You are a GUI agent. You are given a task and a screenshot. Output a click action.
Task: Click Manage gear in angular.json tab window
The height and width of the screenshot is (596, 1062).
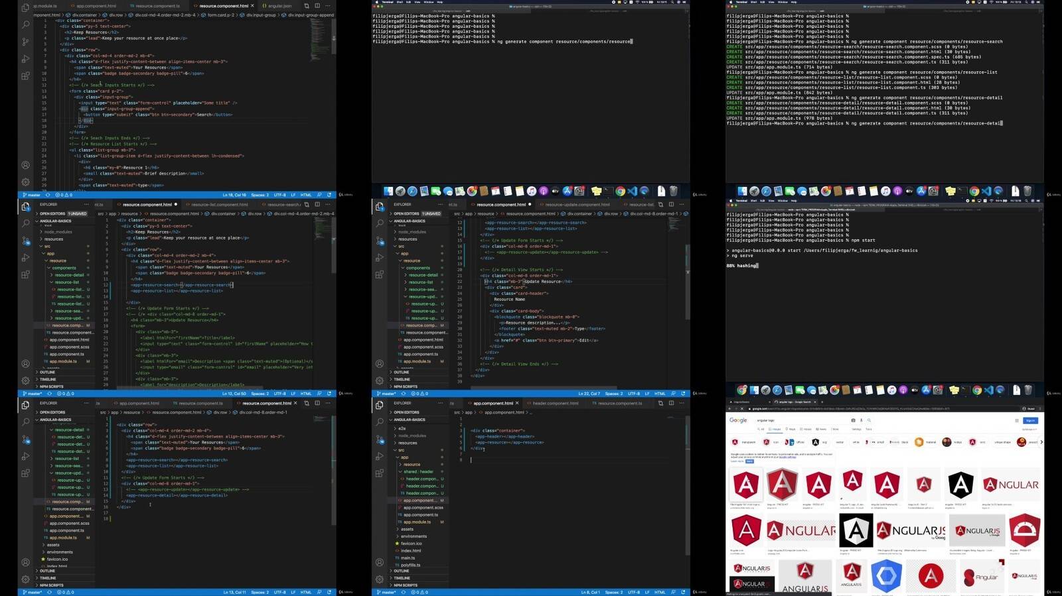tap(25, 182)
